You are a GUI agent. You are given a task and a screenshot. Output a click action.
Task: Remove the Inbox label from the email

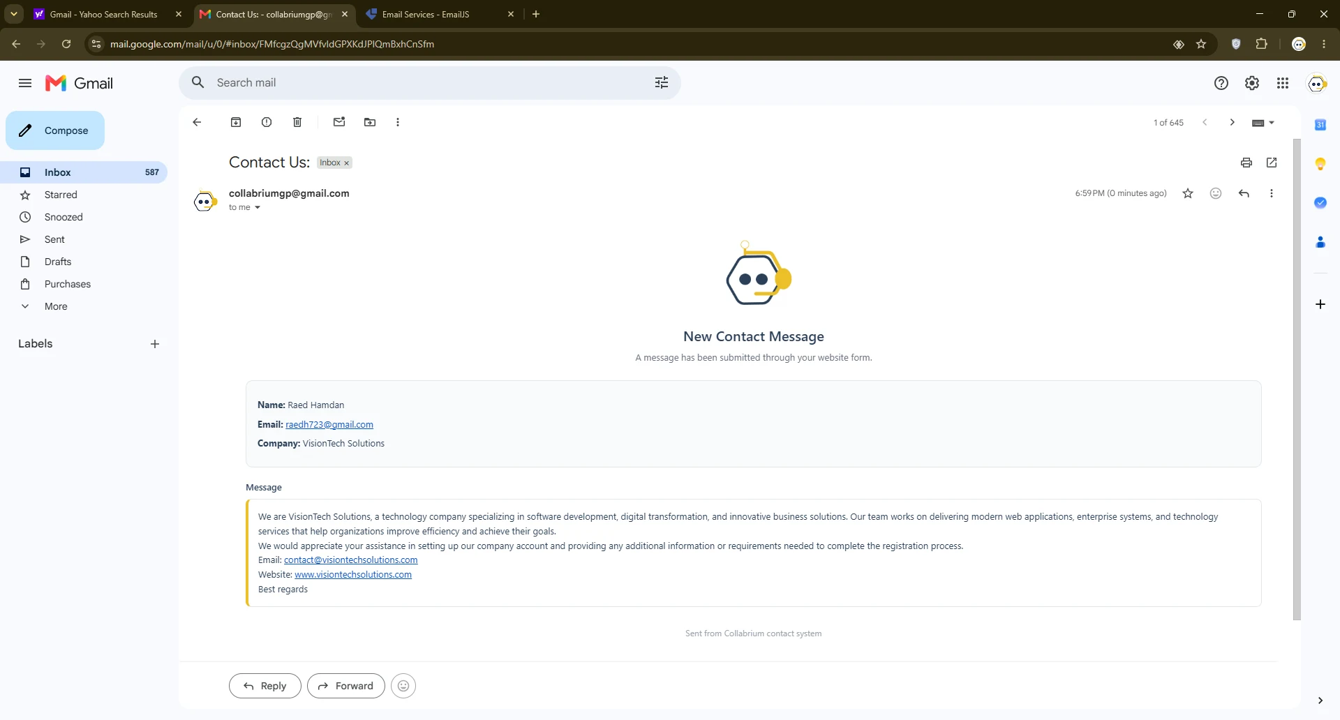(346, 163)
